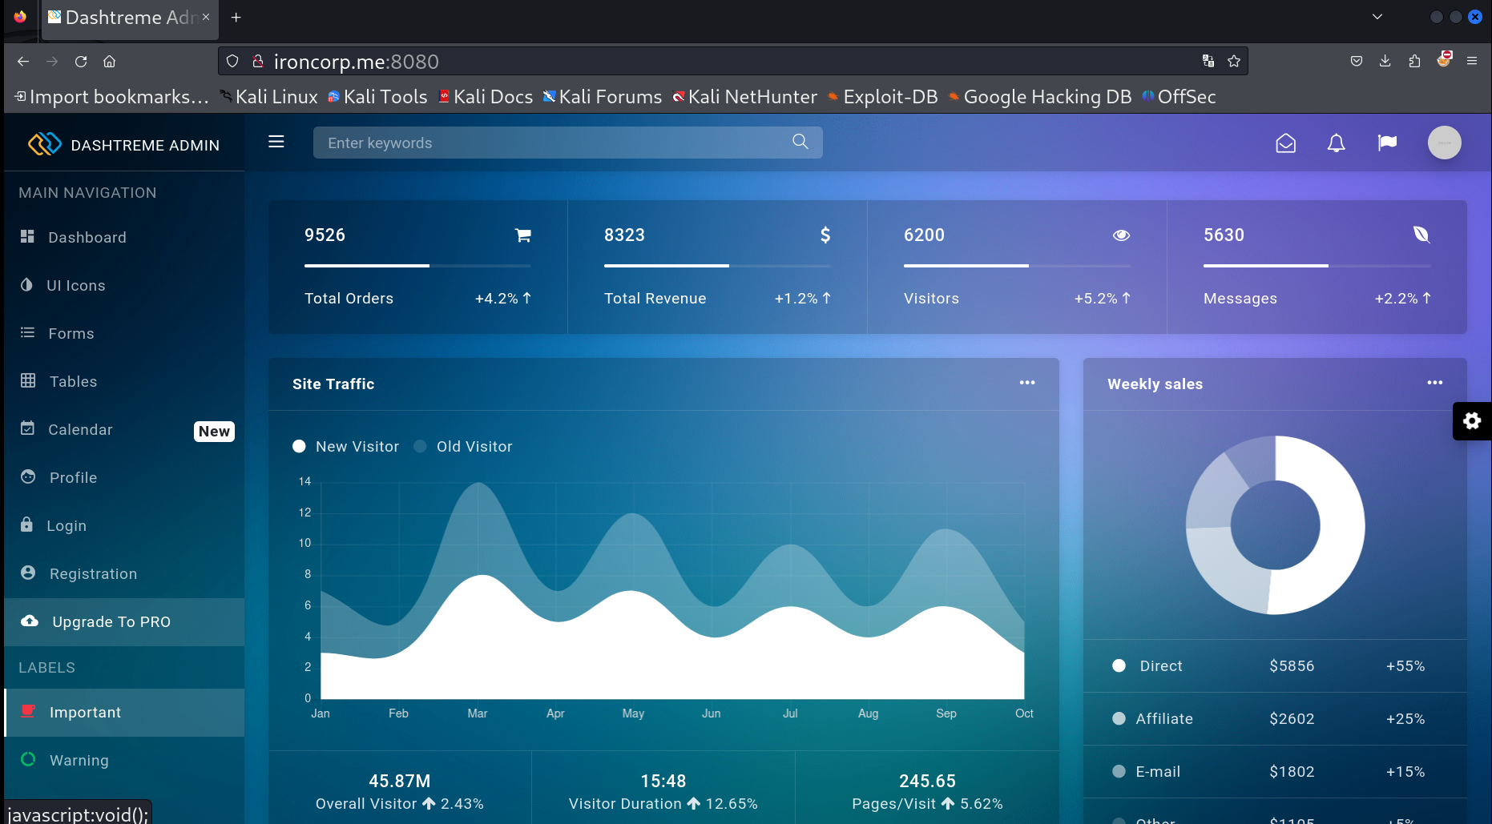The width and height of the screenshot is (1492, 824).
Task: Click the translate page icon in address bar
Action: point(1208,61)
